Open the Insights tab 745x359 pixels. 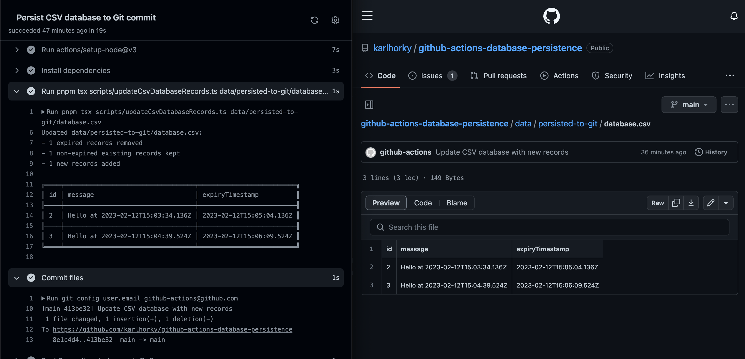click(x=665, y=76)
